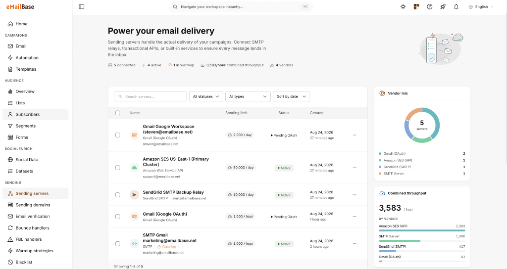Screen dimensions: 507x269
Task: Open the orange workspace icon in header
Action: point(416,6)
